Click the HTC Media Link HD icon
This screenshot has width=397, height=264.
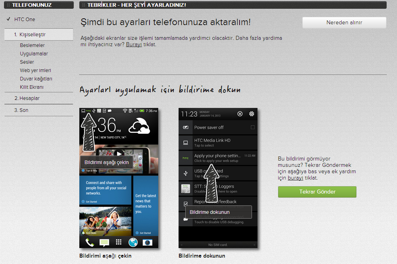pos(186,143)
